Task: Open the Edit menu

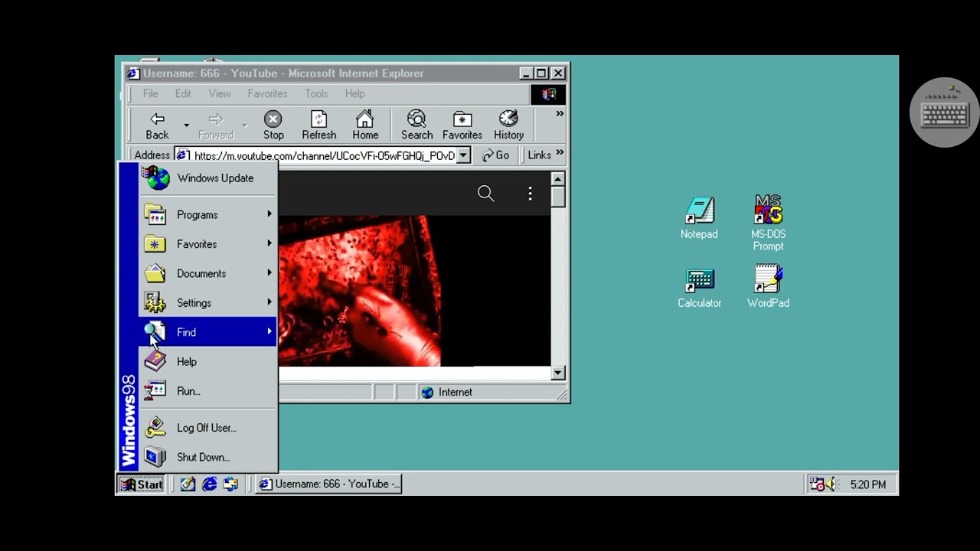Action: click(x=183, y=93)
